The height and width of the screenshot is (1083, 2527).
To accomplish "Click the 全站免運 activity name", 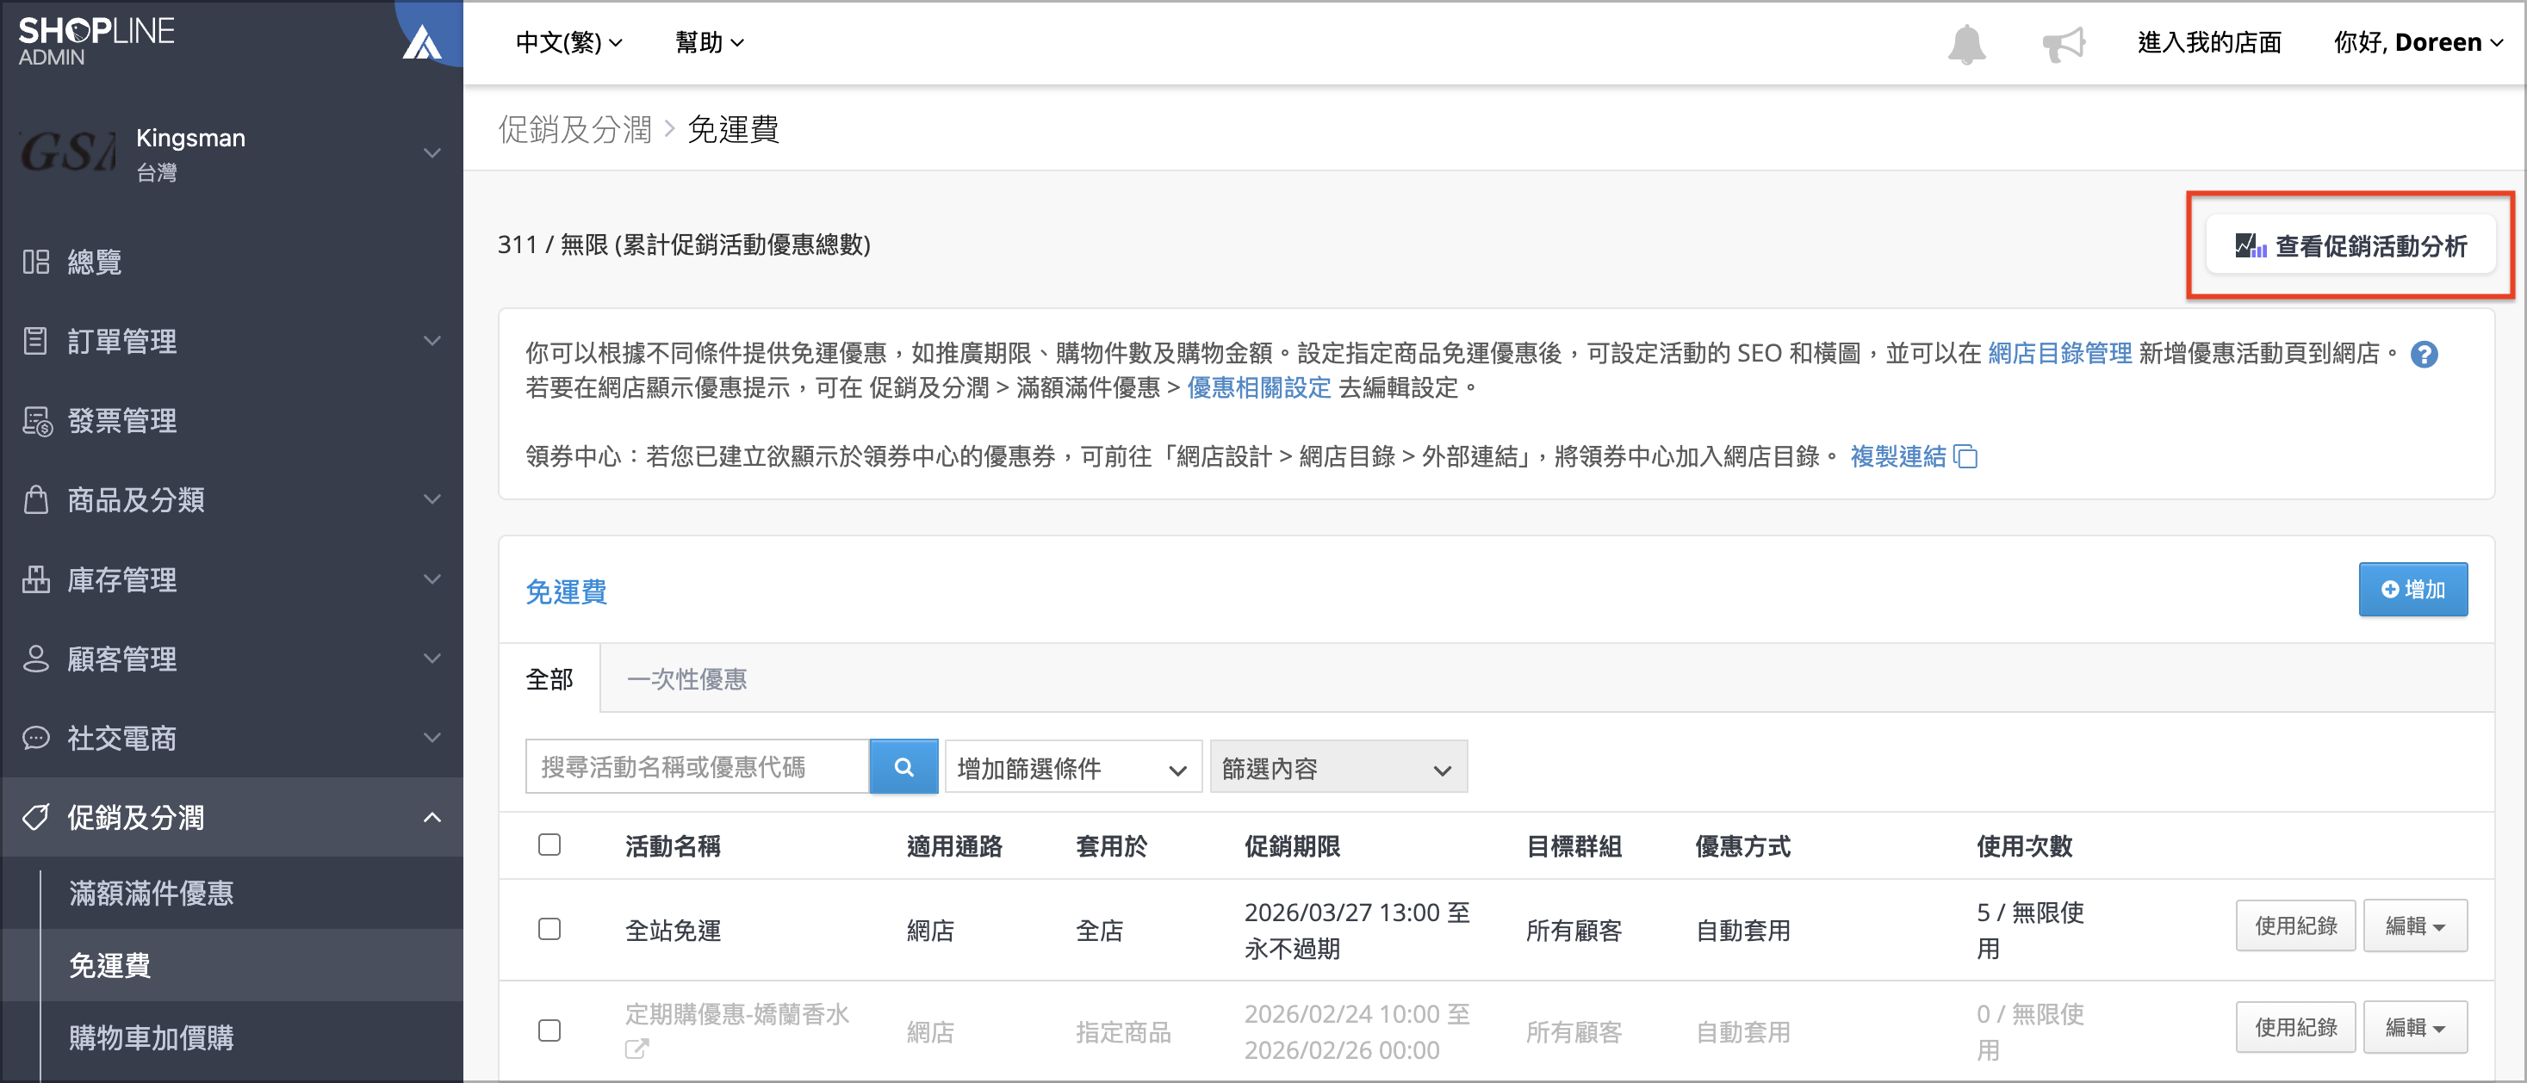I will pyautogui.click(x=673, y=930).
